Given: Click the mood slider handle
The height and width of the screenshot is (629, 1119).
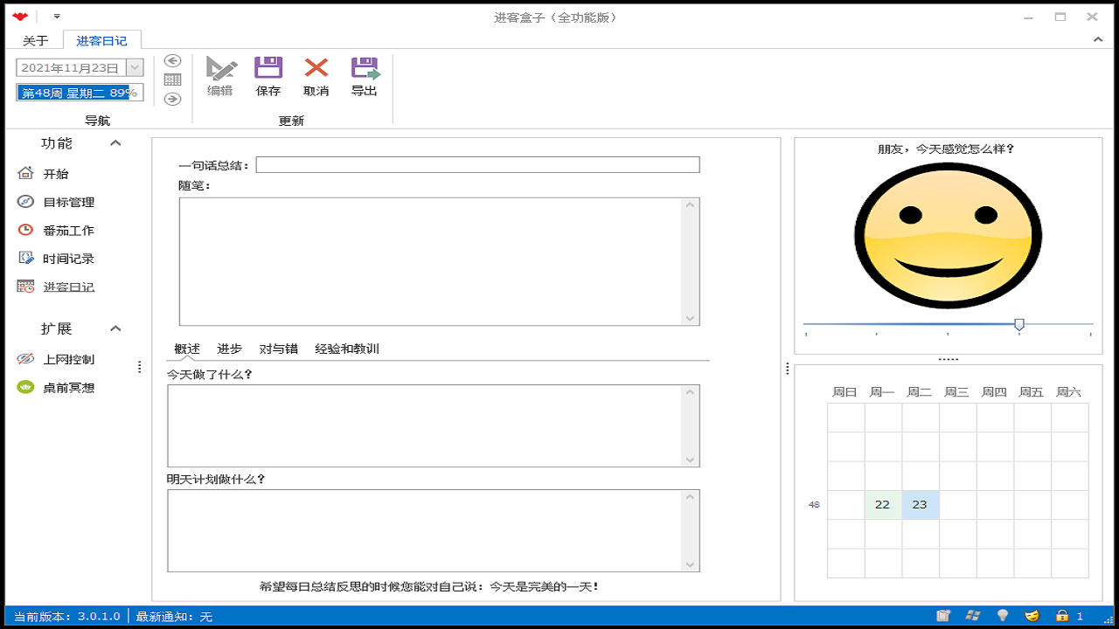Looking at the screenshot, I should click(1019, 324).
